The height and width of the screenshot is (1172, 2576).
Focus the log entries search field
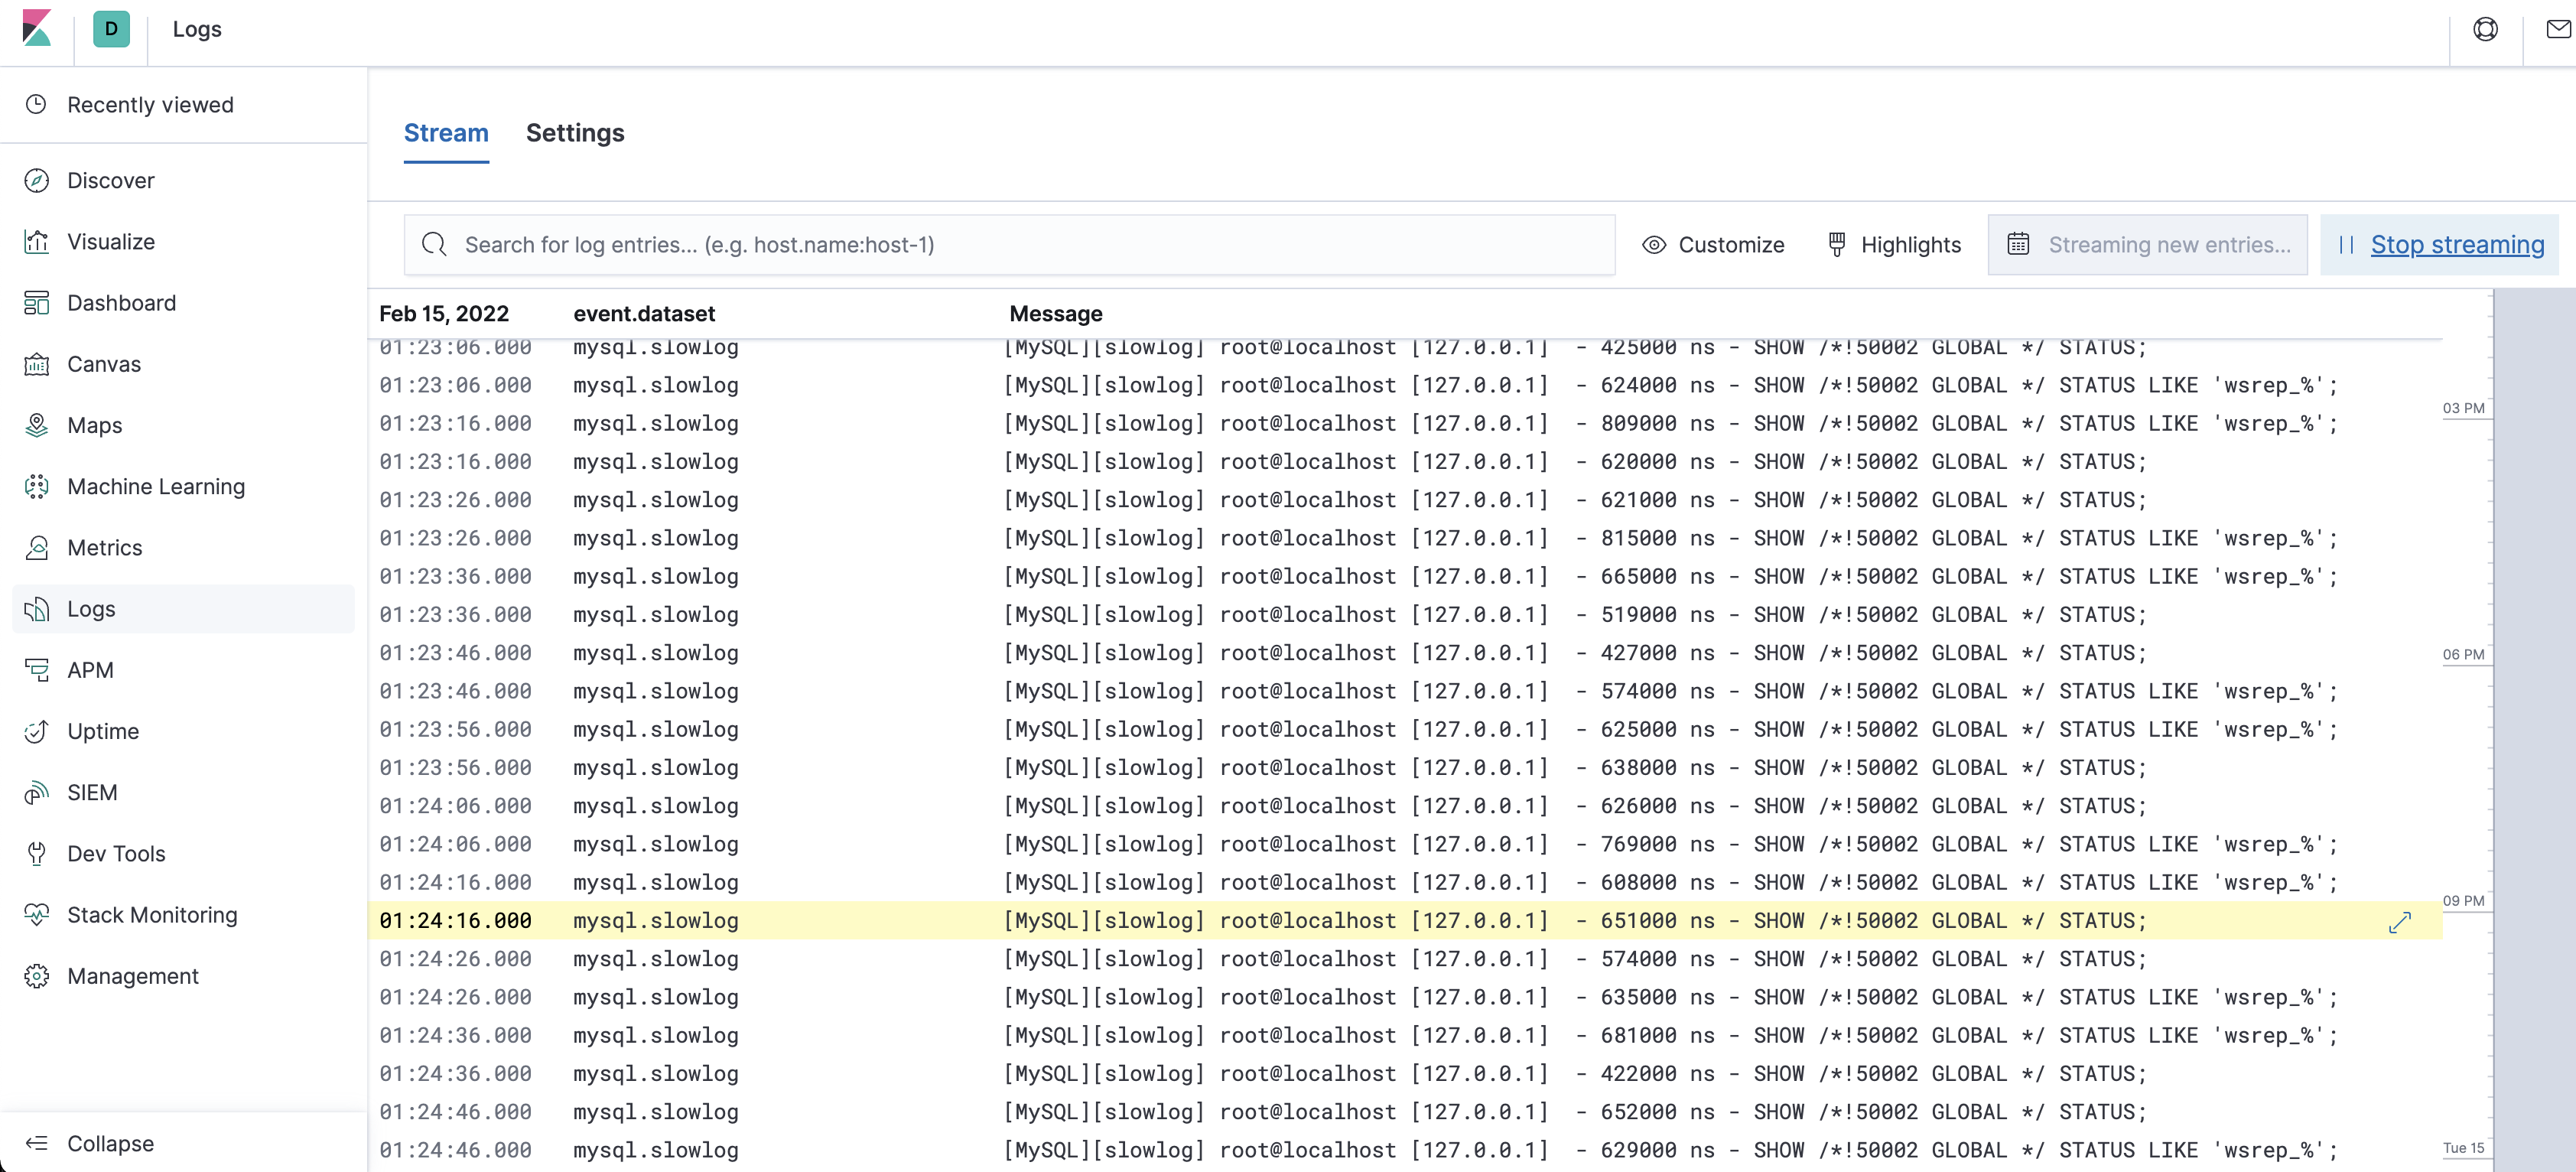tap(1010, 245)
